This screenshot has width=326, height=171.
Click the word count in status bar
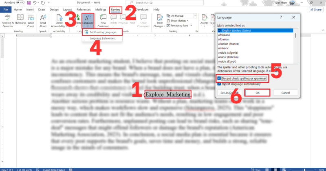[x=24, y=170]
